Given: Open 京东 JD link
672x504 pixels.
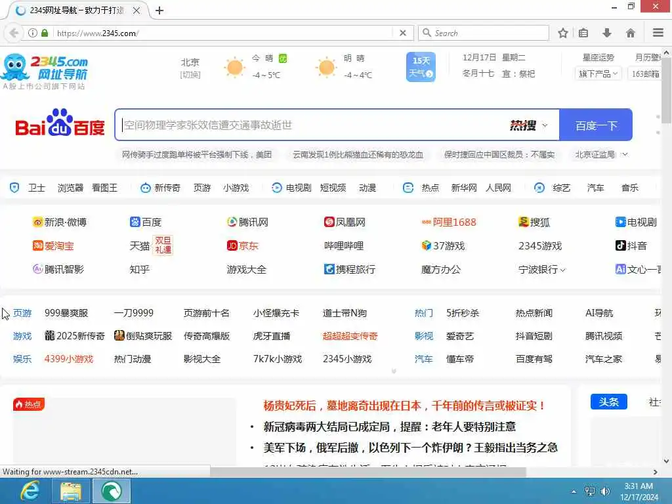Looking at the screenshot, I should click(243, 245).
